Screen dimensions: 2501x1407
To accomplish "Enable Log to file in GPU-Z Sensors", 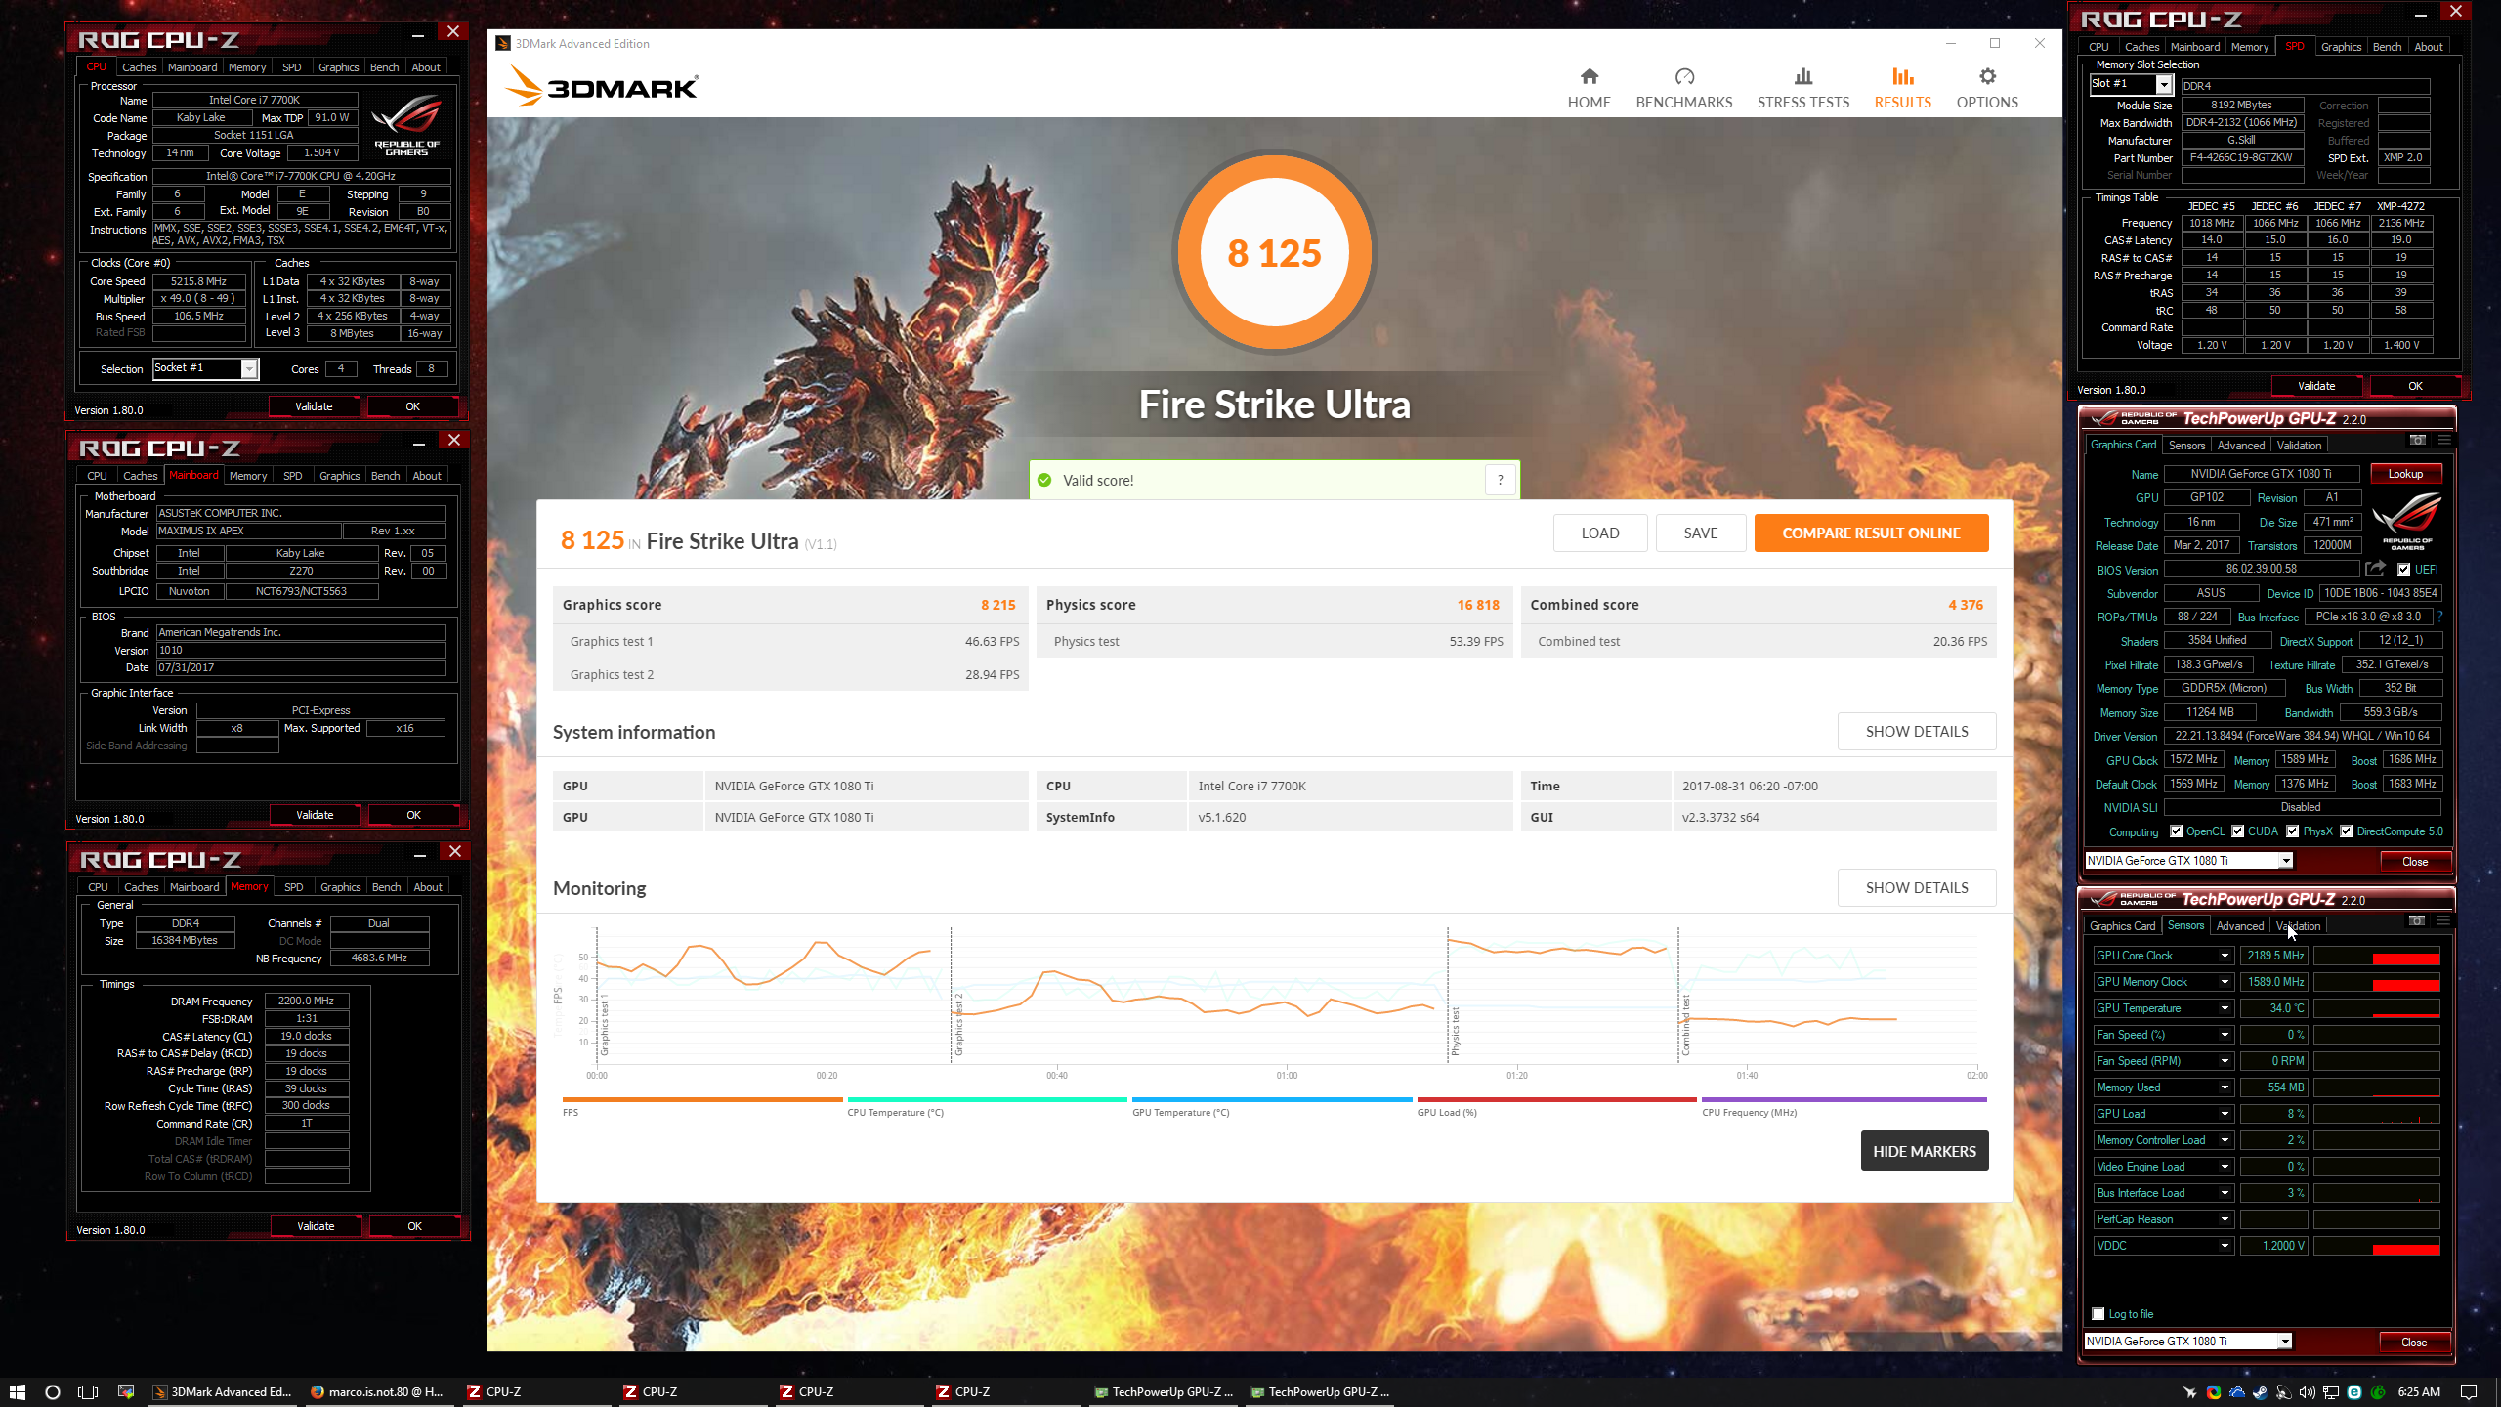I will click(2098, 1313).
